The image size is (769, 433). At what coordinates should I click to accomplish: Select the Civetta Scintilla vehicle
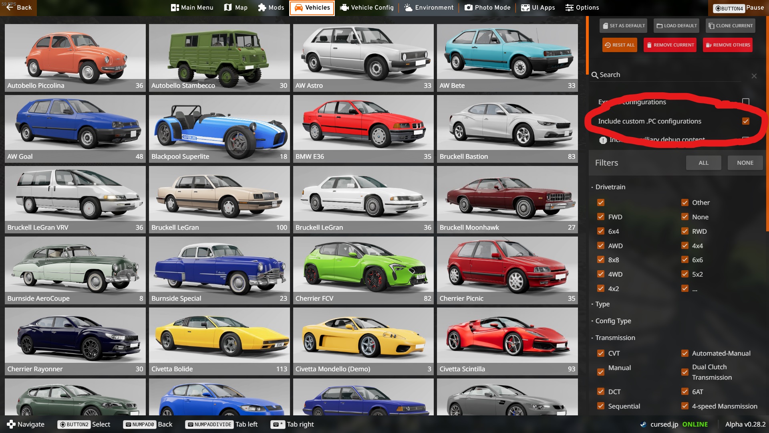507,341
